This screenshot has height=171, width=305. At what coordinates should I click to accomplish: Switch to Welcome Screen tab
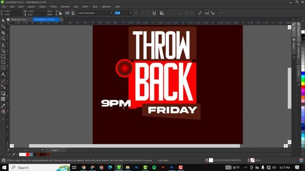tap(19, 19)
